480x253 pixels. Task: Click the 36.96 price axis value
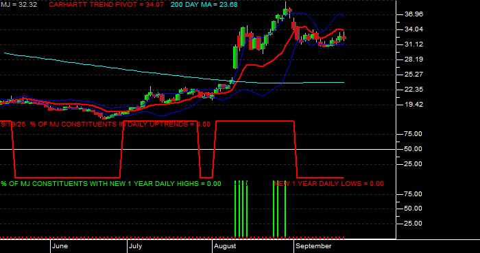point(413,14)
